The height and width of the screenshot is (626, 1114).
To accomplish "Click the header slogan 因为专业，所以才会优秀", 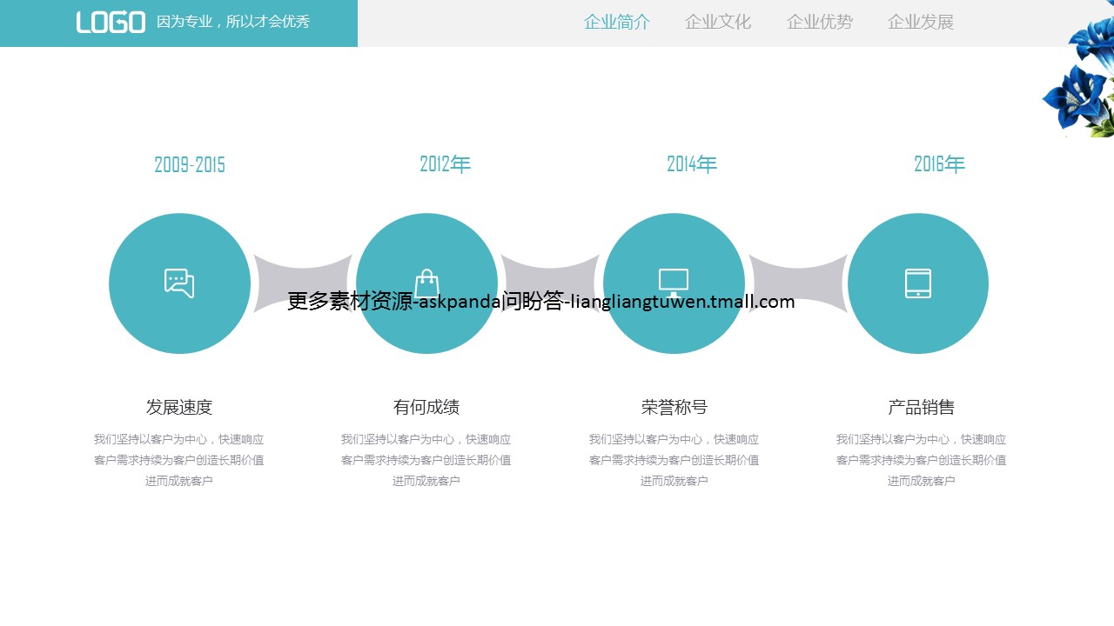I will point(233,23).
